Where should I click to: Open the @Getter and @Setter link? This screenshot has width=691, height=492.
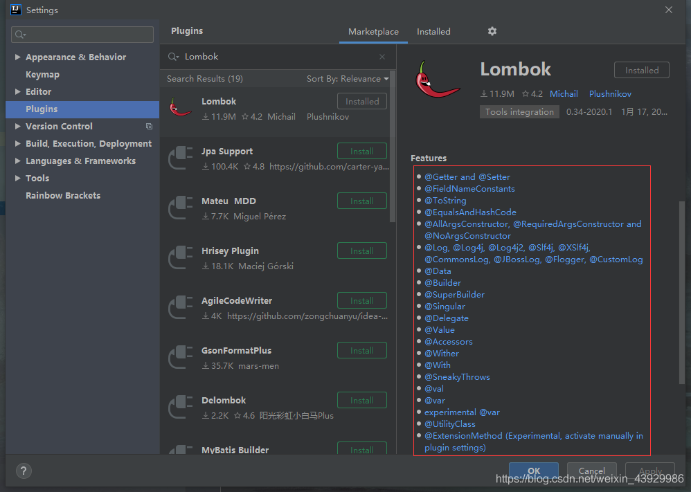click(x=467, y=177)
